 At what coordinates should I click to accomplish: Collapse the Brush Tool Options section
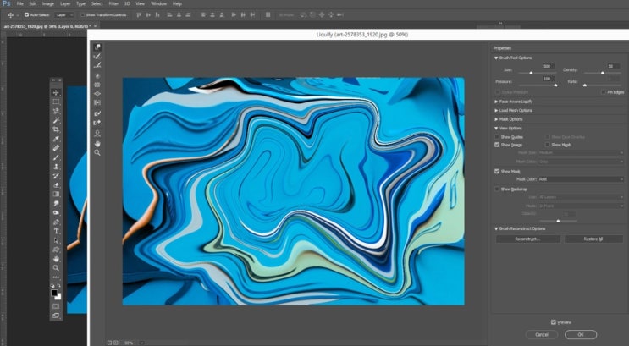tap(496, 58)
